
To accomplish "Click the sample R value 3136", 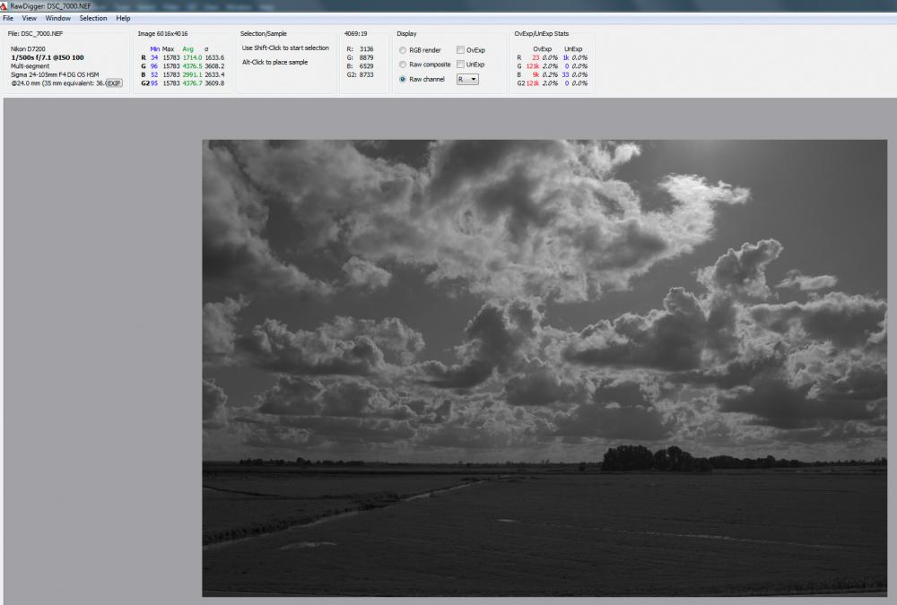I will click(366, 49).
